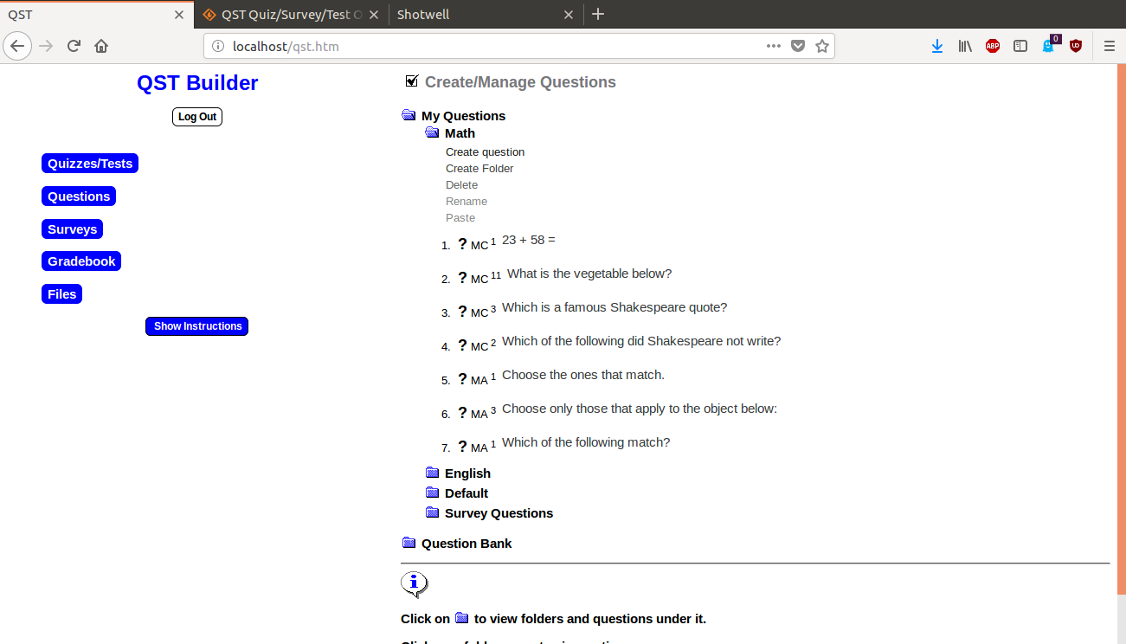Click the Firefox downloads arrow icon

[x=936, y=47]
